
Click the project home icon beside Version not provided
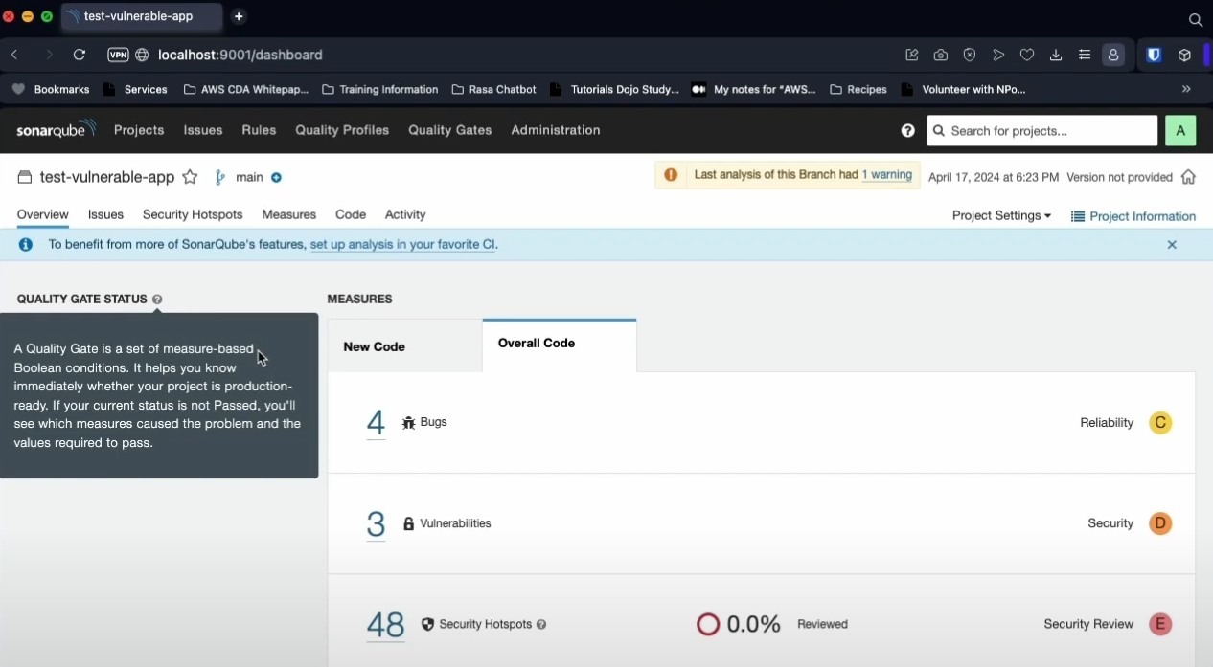tap(1188, 177)
